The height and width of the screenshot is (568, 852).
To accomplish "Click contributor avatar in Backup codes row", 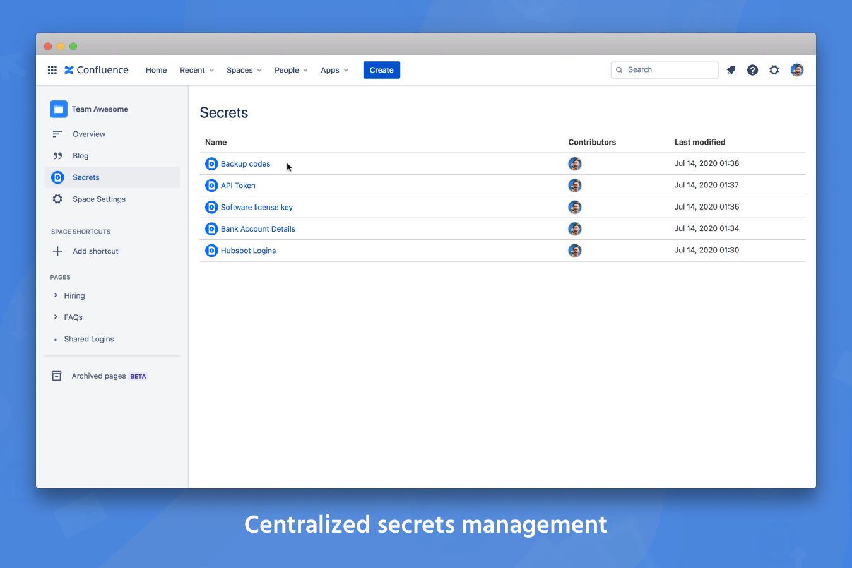I will point(575,164).
